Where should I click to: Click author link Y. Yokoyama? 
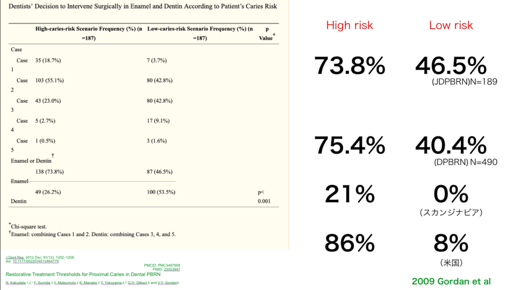[112, 283]
